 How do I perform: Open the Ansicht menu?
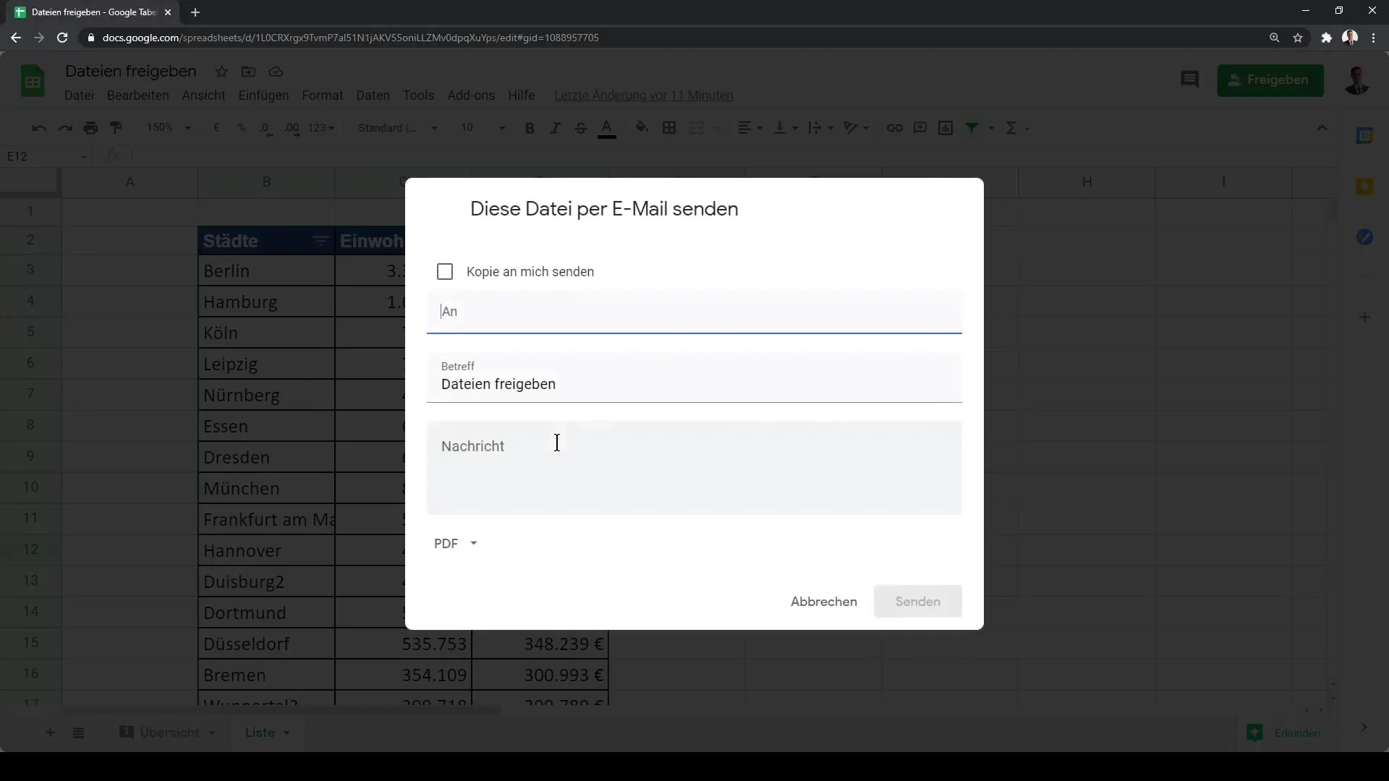[x=203, y=95]
